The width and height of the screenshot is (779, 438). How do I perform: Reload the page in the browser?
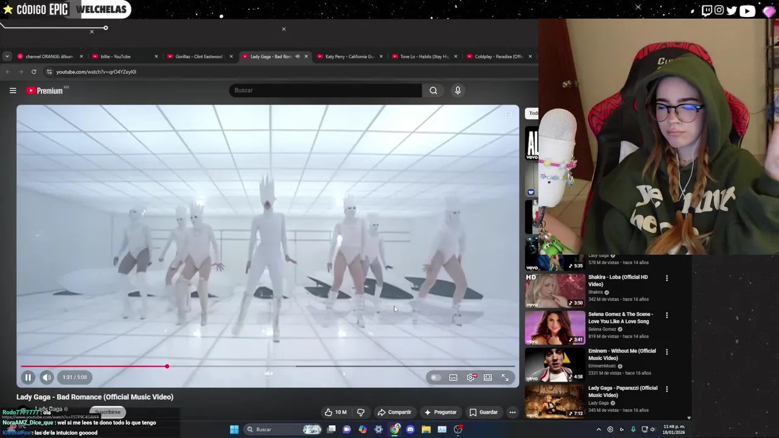(33, 72)
